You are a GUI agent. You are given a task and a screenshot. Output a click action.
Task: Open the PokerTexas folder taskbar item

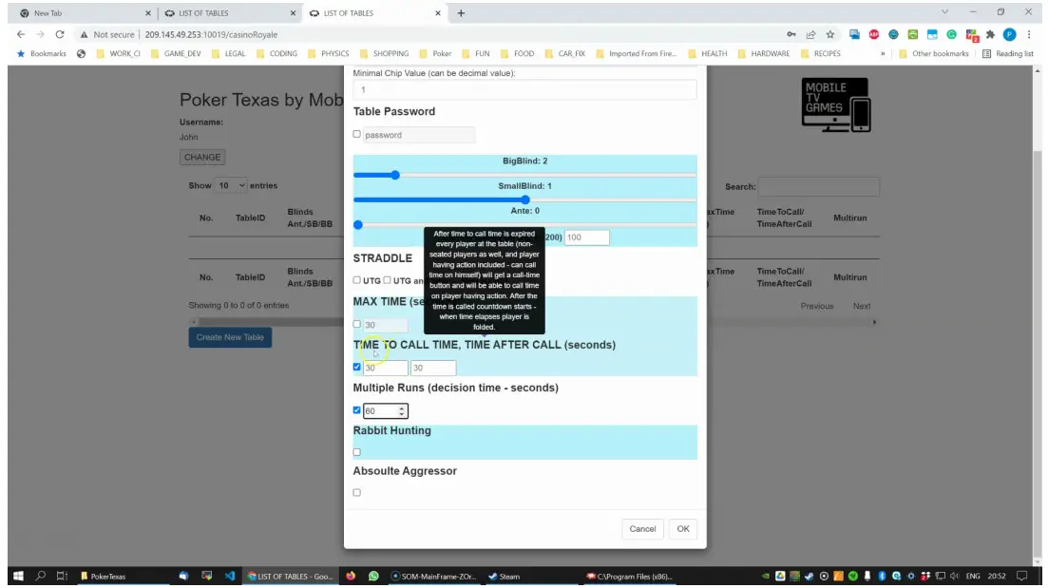[x=104, y=576]
